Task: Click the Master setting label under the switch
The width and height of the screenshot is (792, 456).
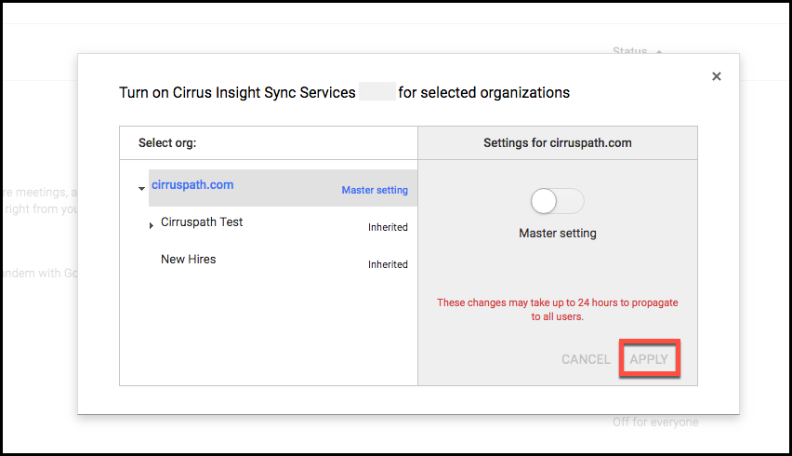Action: (x=558, y=233)
